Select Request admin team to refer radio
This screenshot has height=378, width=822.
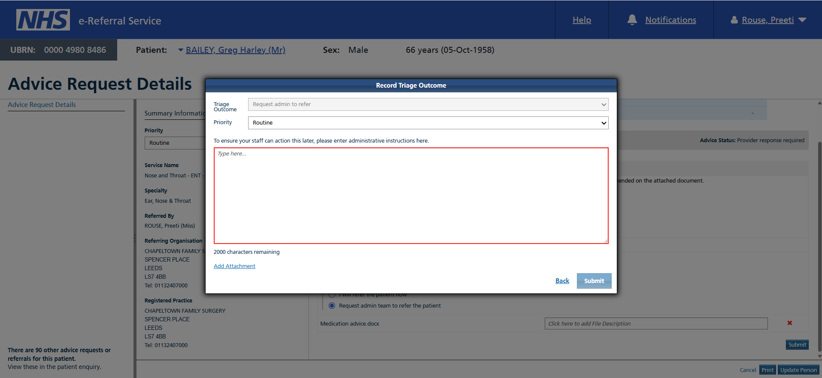(x=332, y=306)
